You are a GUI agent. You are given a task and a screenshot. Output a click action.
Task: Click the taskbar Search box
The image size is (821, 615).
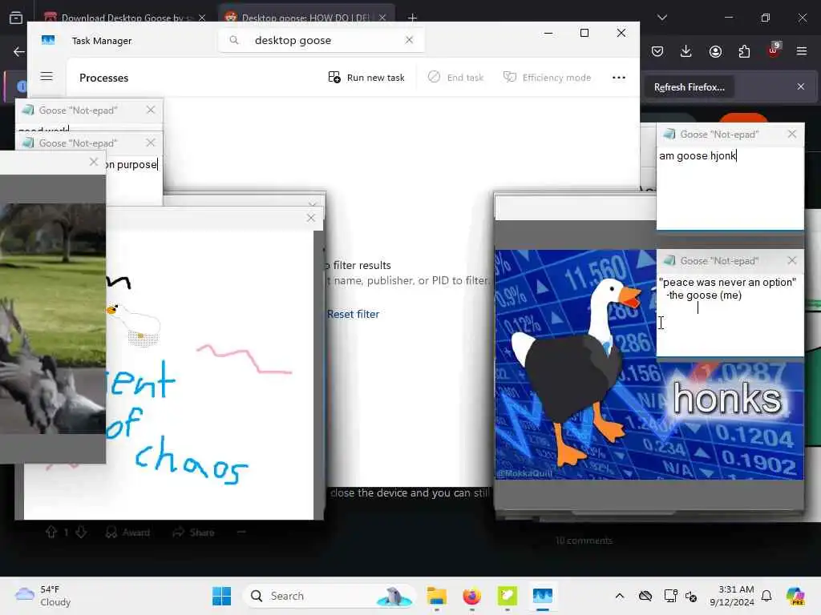tap(330, 596)
